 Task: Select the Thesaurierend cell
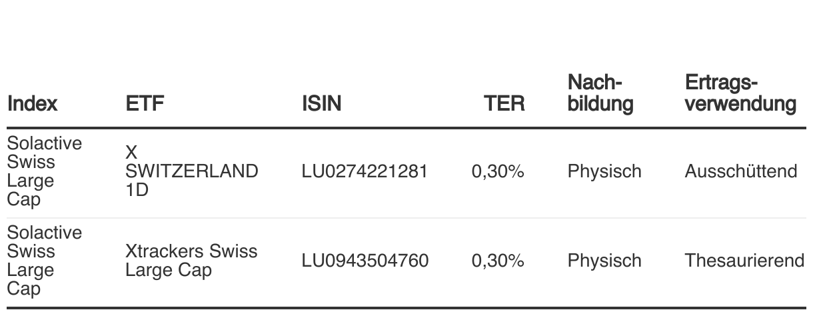pos(744,261)
